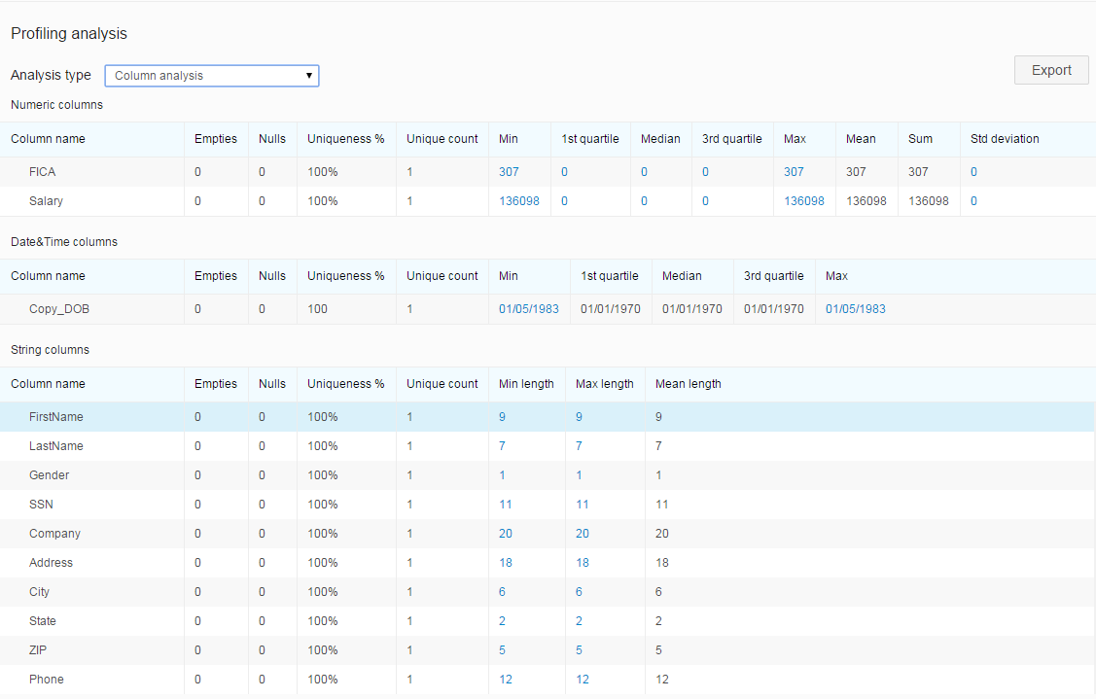Click FirstName unique count link
The image size is (1096, 699).
coord(409,417)
